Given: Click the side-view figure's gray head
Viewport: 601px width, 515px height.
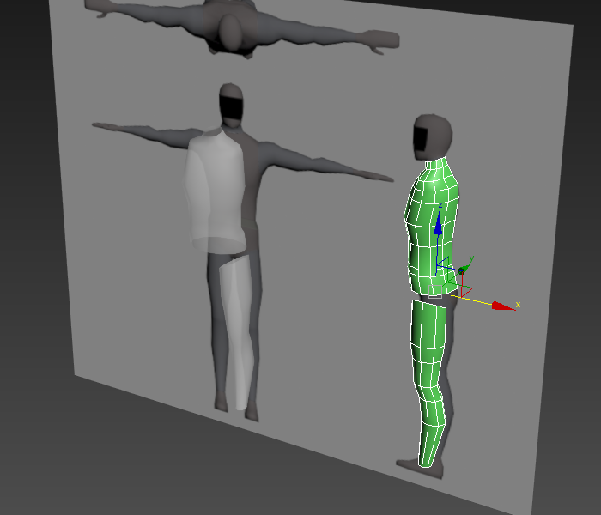Looking at the screenshot, I should [x=433, y=136].
